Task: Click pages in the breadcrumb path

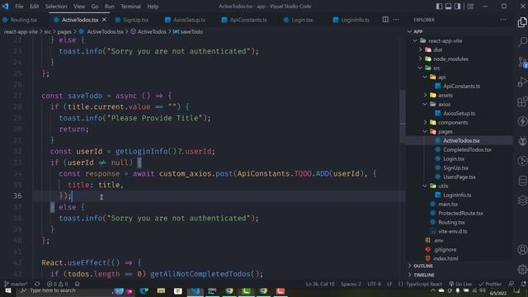Action: pyautogui.click(x=64, y=31)
